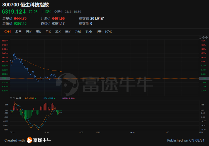Switch to the Tick tab

[x=89, y=32]
